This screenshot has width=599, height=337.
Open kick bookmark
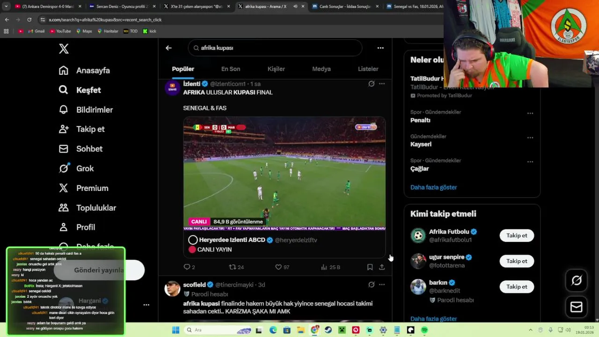149,31
